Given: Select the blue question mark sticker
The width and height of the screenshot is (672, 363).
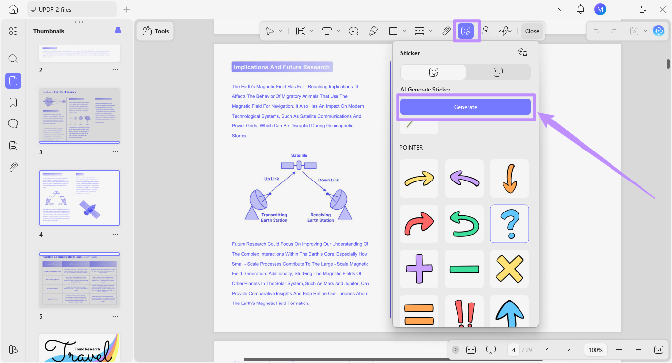Looking at the screenshot, I should coord(510,224).
